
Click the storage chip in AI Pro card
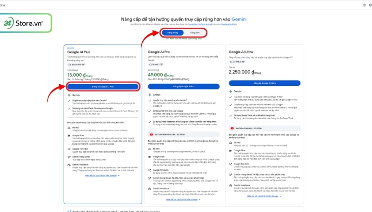(x=156, y=64)
